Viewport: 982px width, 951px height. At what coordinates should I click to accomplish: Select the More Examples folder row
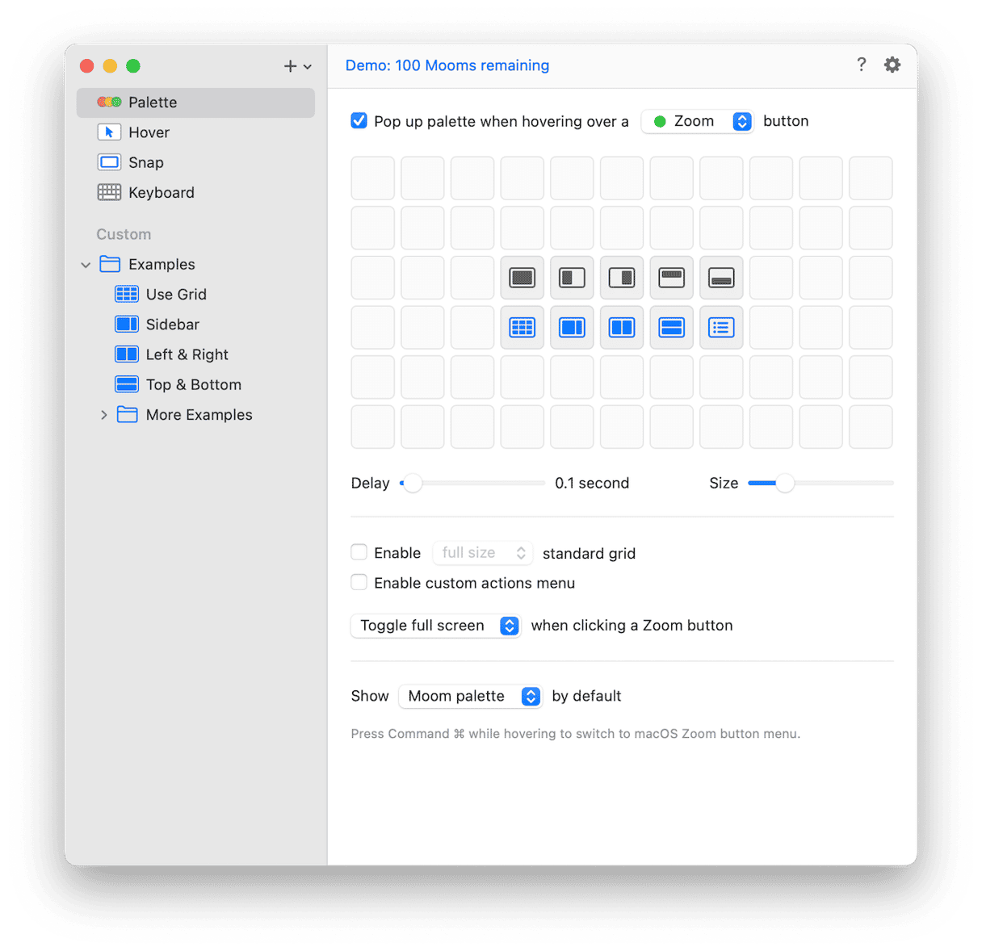point(195,415)
